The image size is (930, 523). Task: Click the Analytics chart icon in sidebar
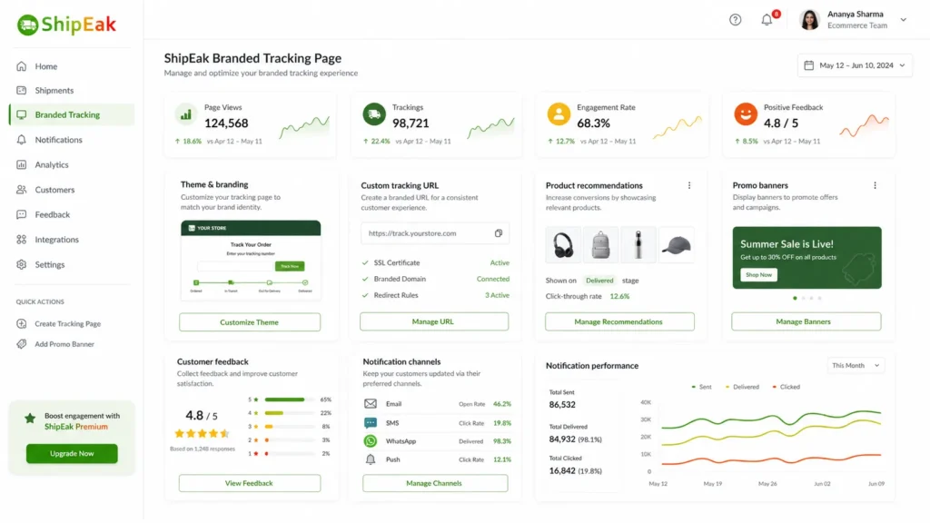[x=22, y=165]
